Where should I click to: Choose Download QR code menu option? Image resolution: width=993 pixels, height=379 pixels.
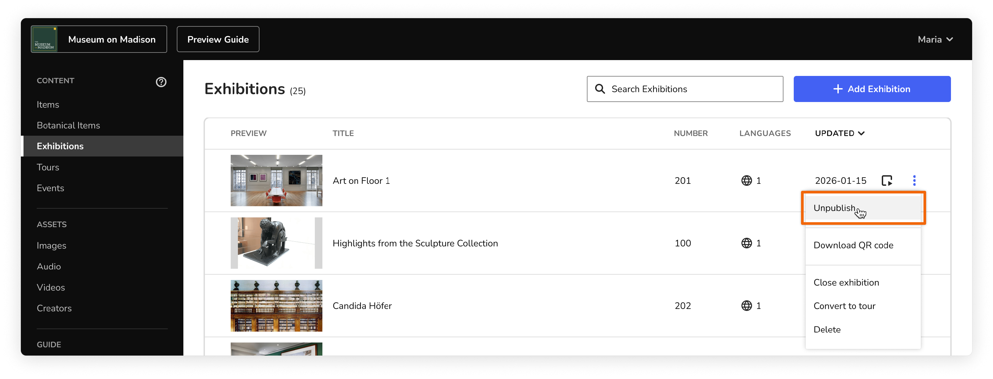tap(853, 245)
